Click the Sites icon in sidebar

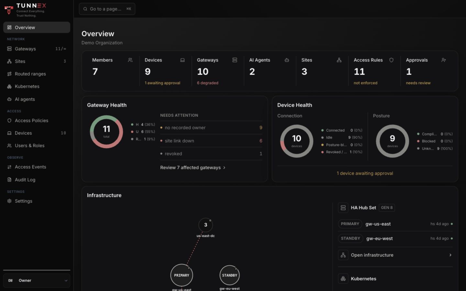tap(9, 61)
